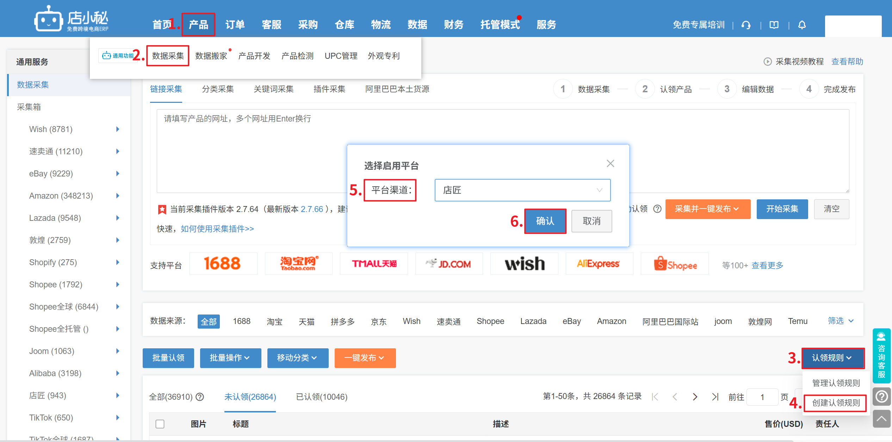Expand the 筛选 filter options
The image size is (892, 442).
pyautogui.click(x=840, y=321)
